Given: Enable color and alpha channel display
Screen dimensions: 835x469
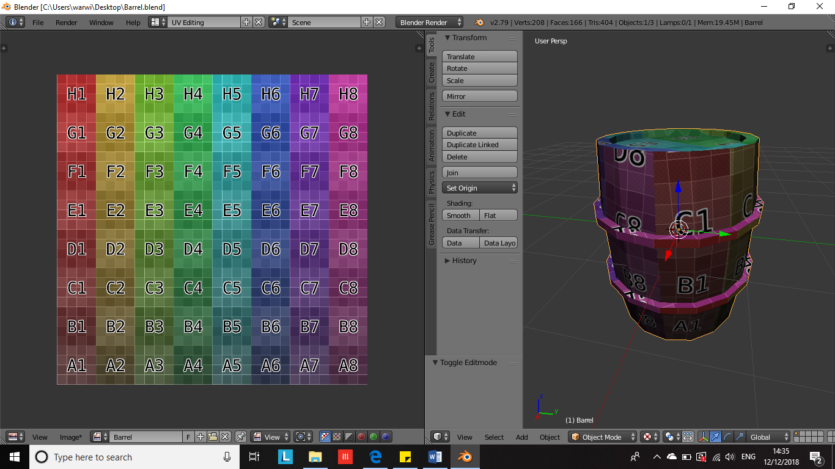Looking at the screenshot, I should coord(325,437).
